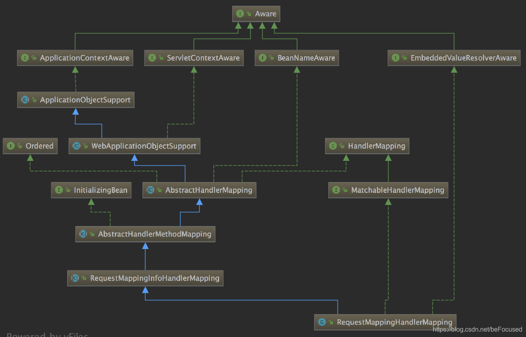
Task: Click the class icon on WebApplicationObjectSupport
Action: coord(76,146)
